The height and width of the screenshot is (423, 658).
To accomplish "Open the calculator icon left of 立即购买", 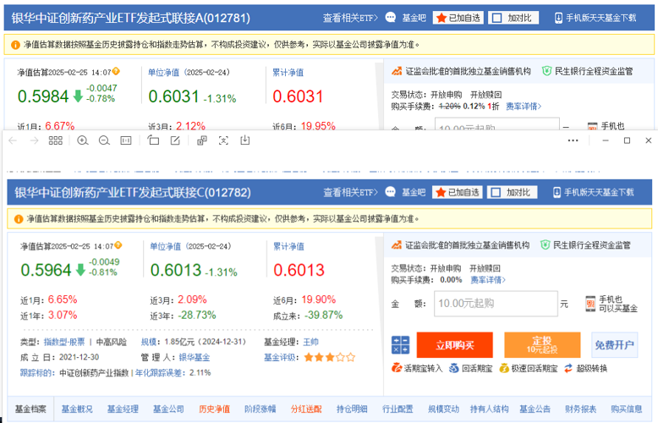I will pyautogui.click(x=400, y=345).
